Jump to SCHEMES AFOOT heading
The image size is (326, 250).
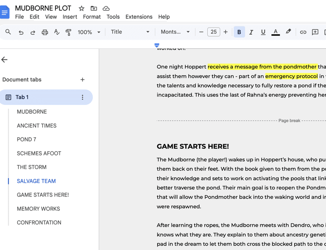click(39, 153)
